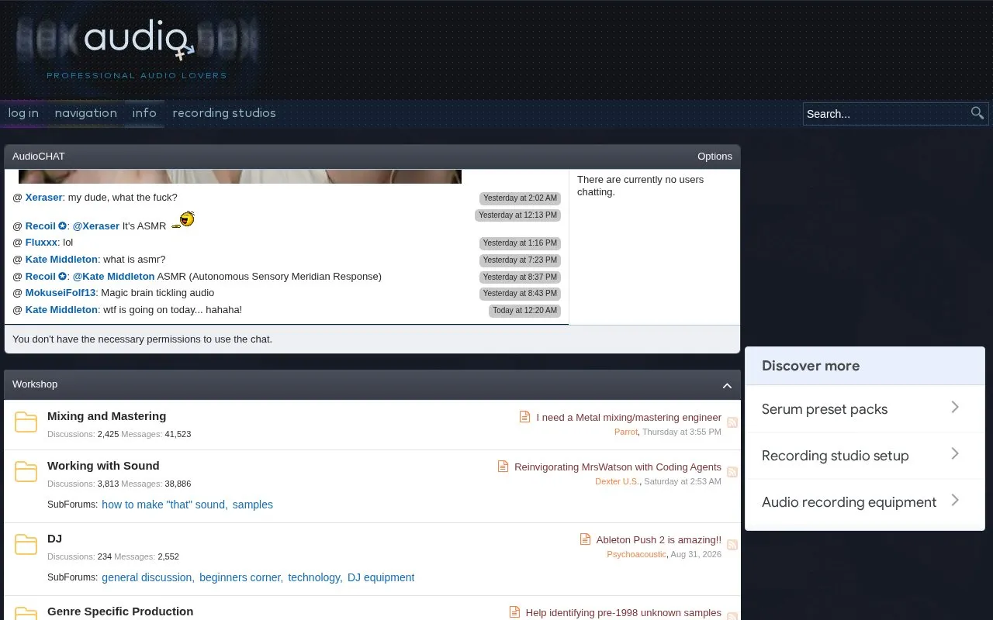Open the log in menu
This screenshot has width=993, height=620.
coord(23,113)
